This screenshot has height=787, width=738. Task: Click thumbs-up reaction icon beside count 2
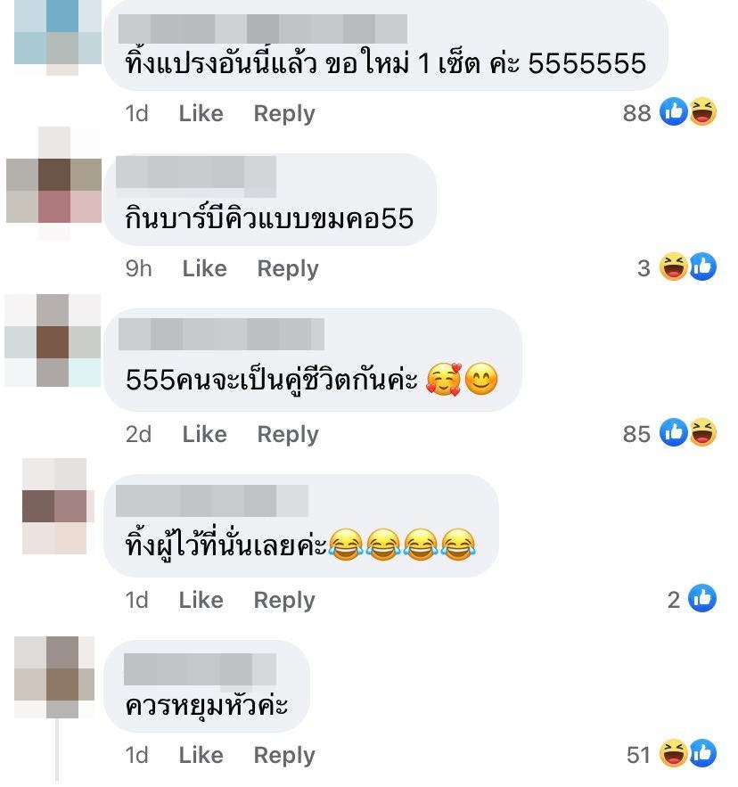(701, 598)
